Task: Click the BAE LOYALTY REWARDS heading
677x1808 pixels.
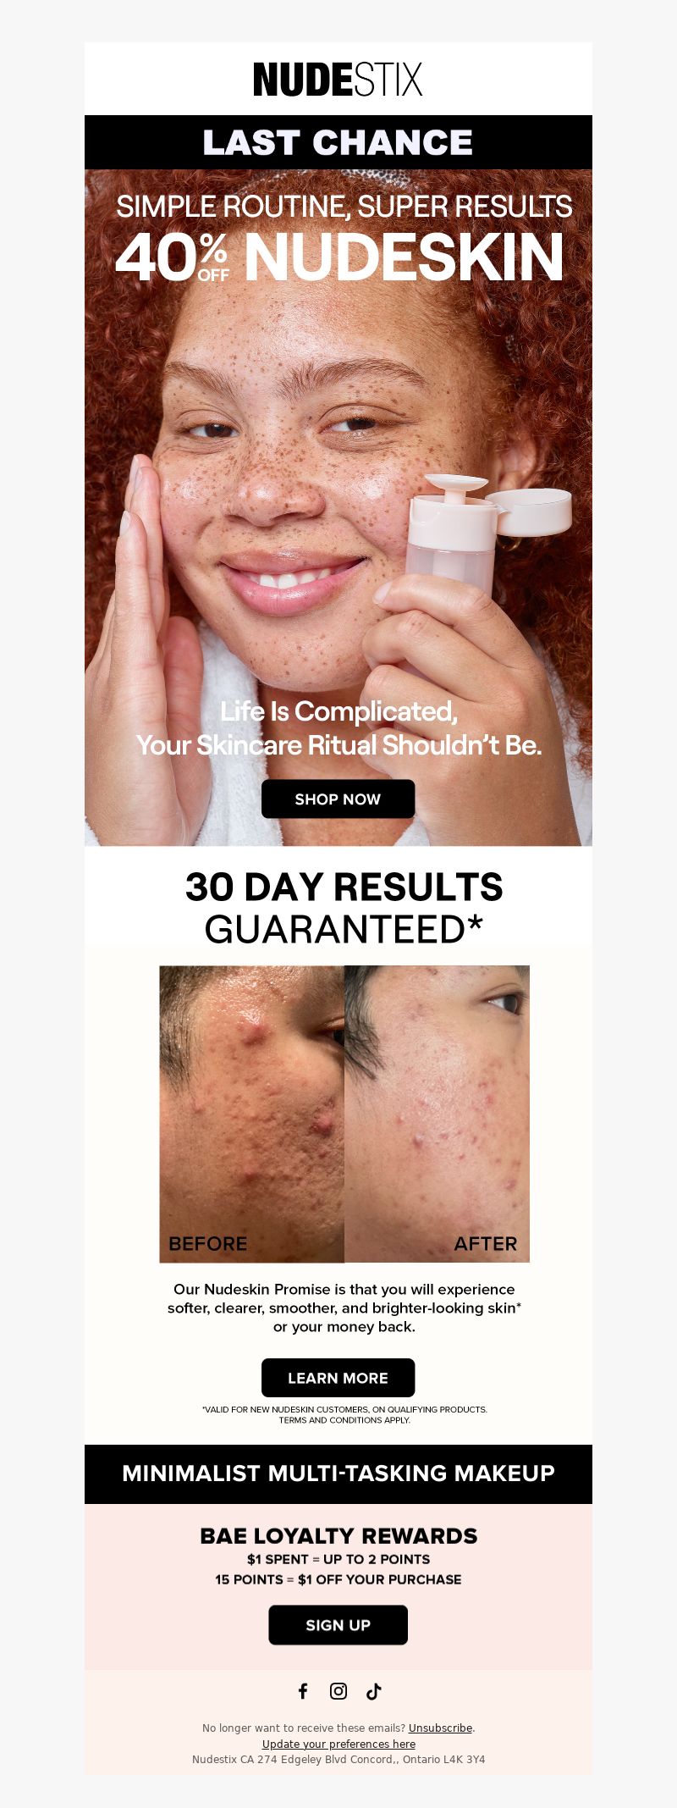Action: (x=338, y=1535)
